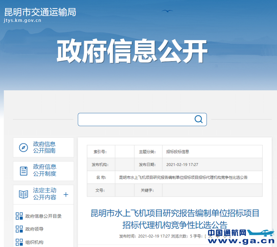This screenshot has width=277, height=247.
Task: Go to the 政府领导 page
Action: point(36,229)
